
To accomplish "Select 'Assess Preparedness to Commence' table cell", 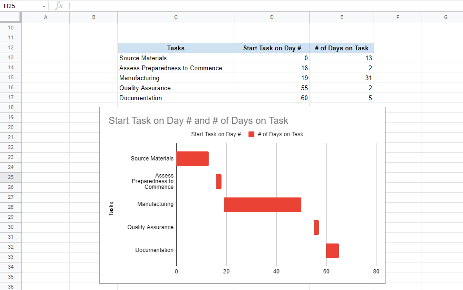I will click(x=176, y=68).
